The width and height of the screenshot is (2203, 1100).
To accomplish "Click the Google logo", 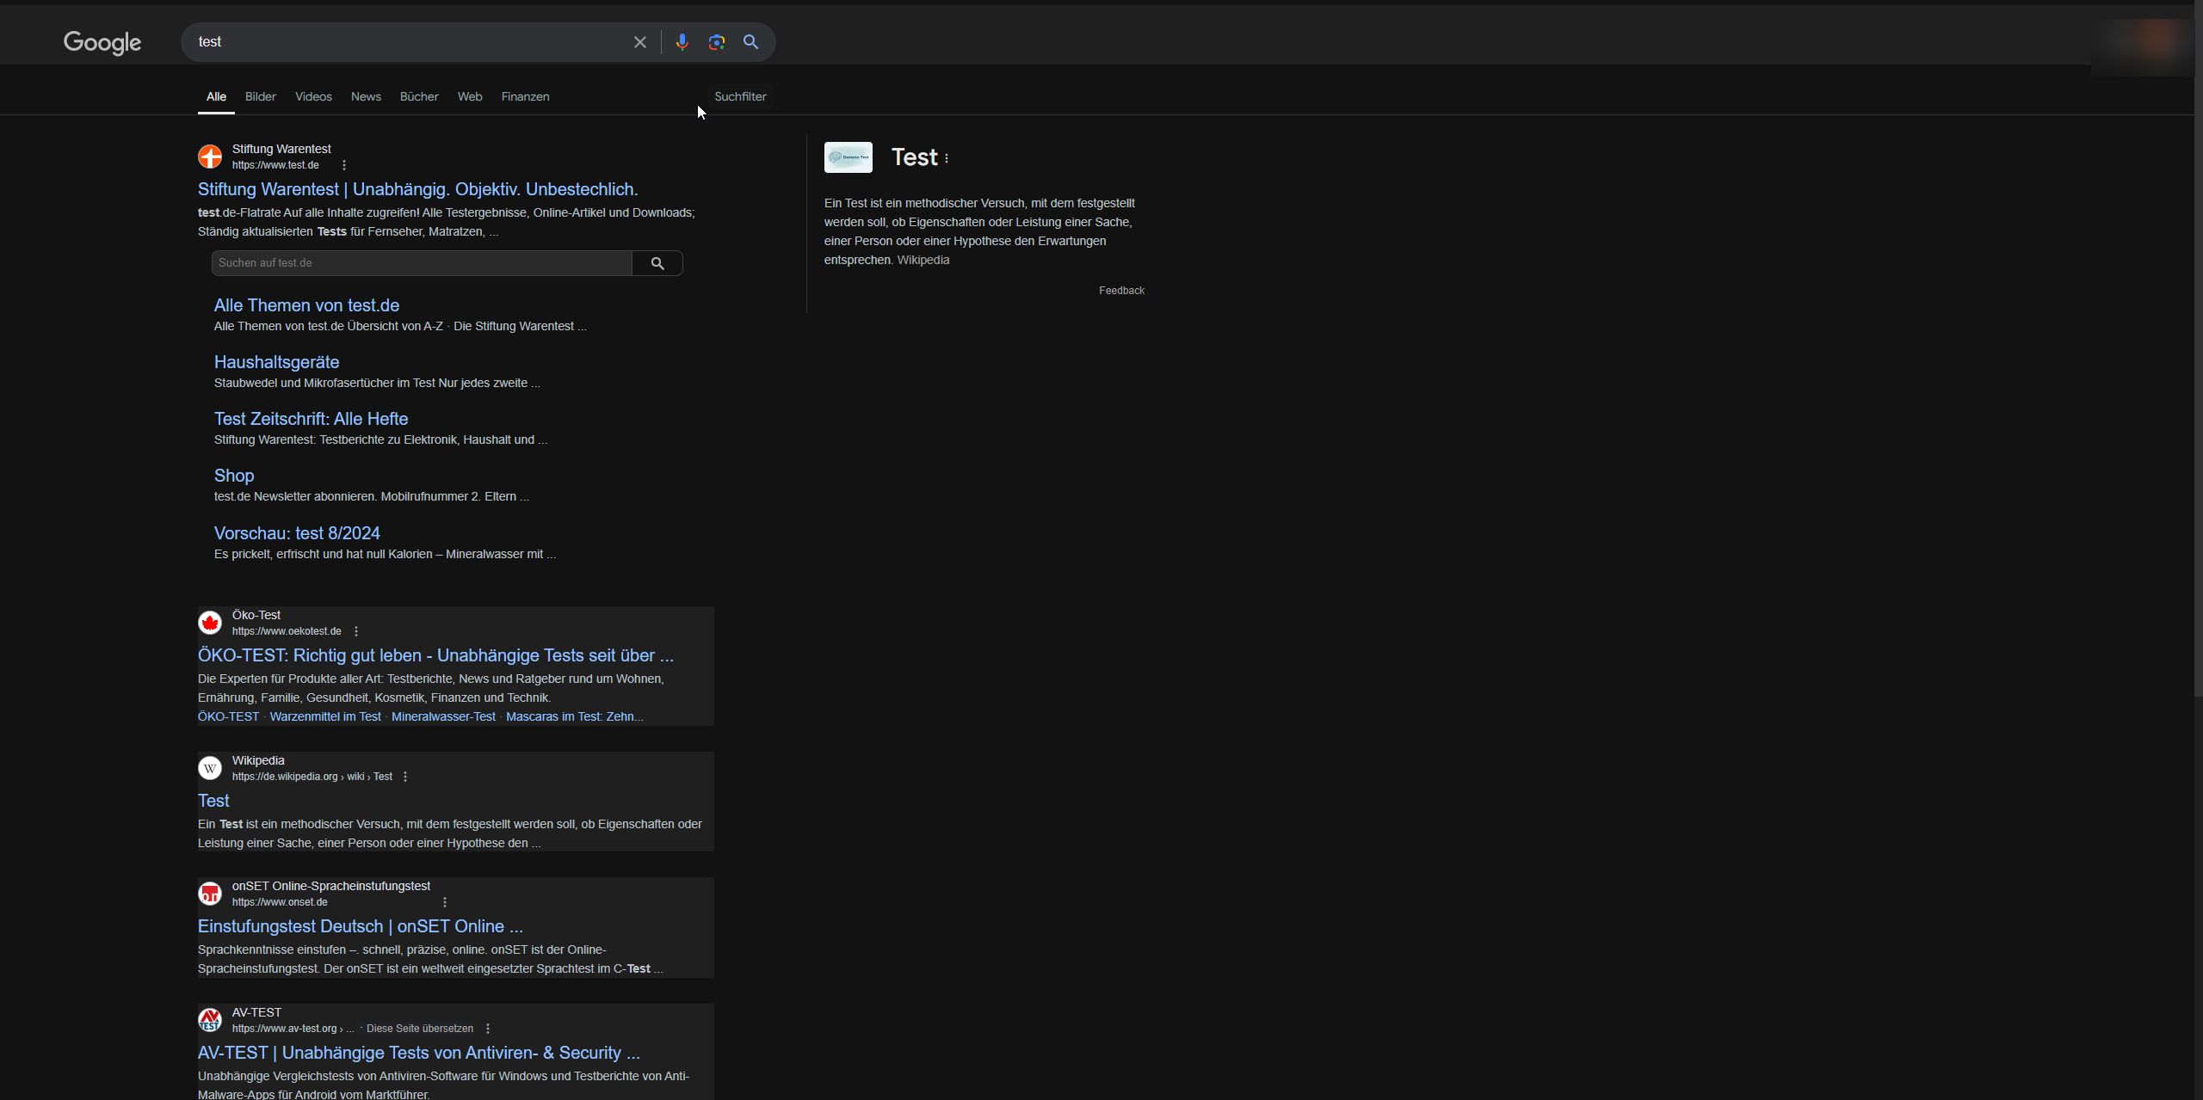I will coord(102,43).
